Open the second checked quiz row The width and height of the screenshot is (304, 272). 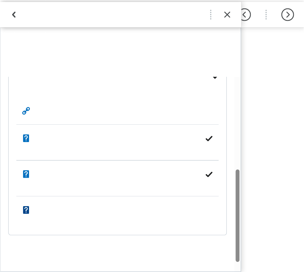(x=113, y=178)
